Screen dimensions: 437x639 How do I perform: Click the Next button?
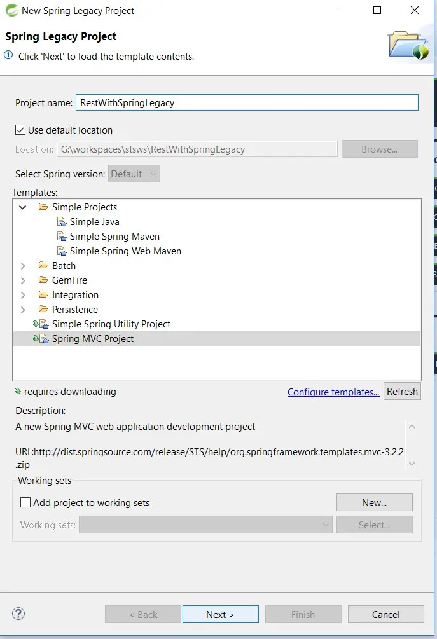221,614
